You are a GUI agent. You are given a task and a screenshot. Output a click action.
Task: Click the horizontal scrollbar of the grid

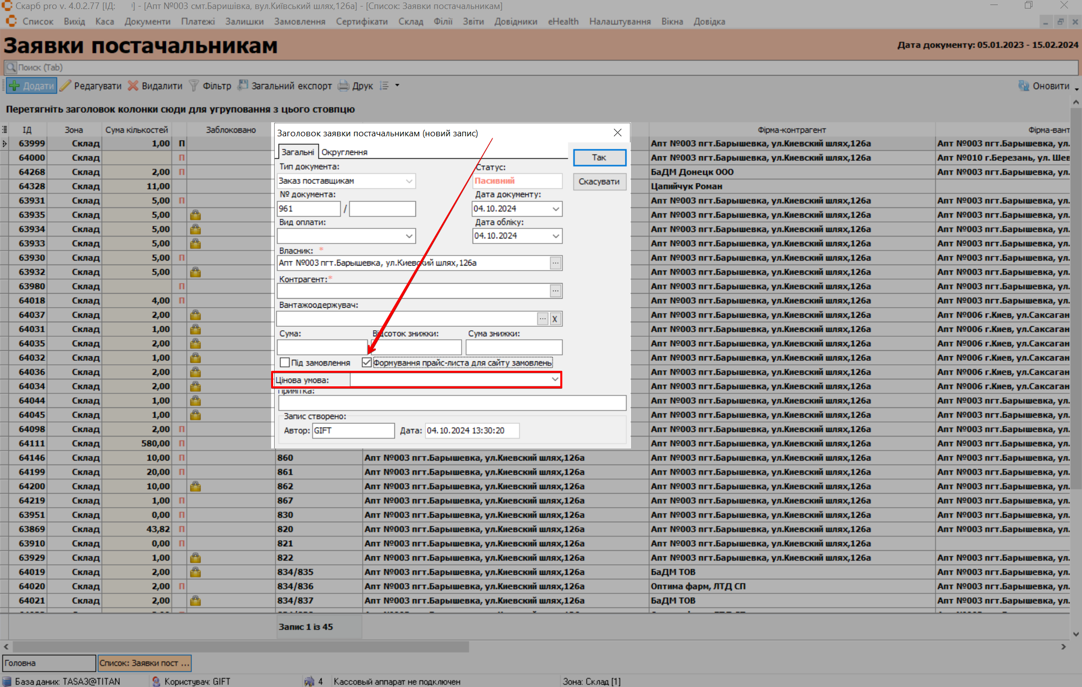[x=241, y=647]
